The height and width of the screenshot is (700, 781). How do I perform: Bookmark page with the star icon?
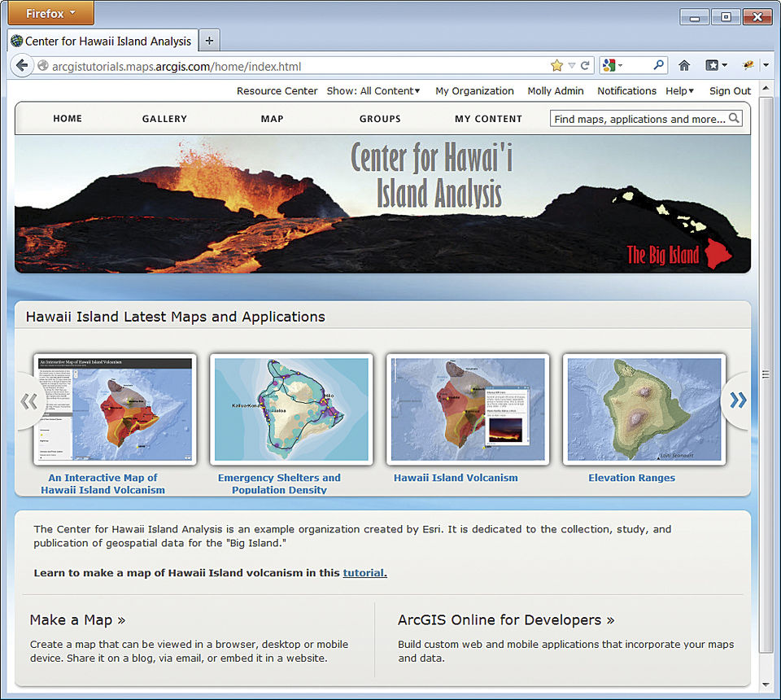coord(556,66)
